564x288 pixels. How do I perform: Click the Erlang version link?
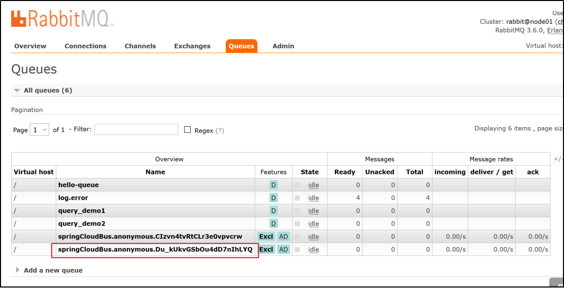[x=555, y=30]
